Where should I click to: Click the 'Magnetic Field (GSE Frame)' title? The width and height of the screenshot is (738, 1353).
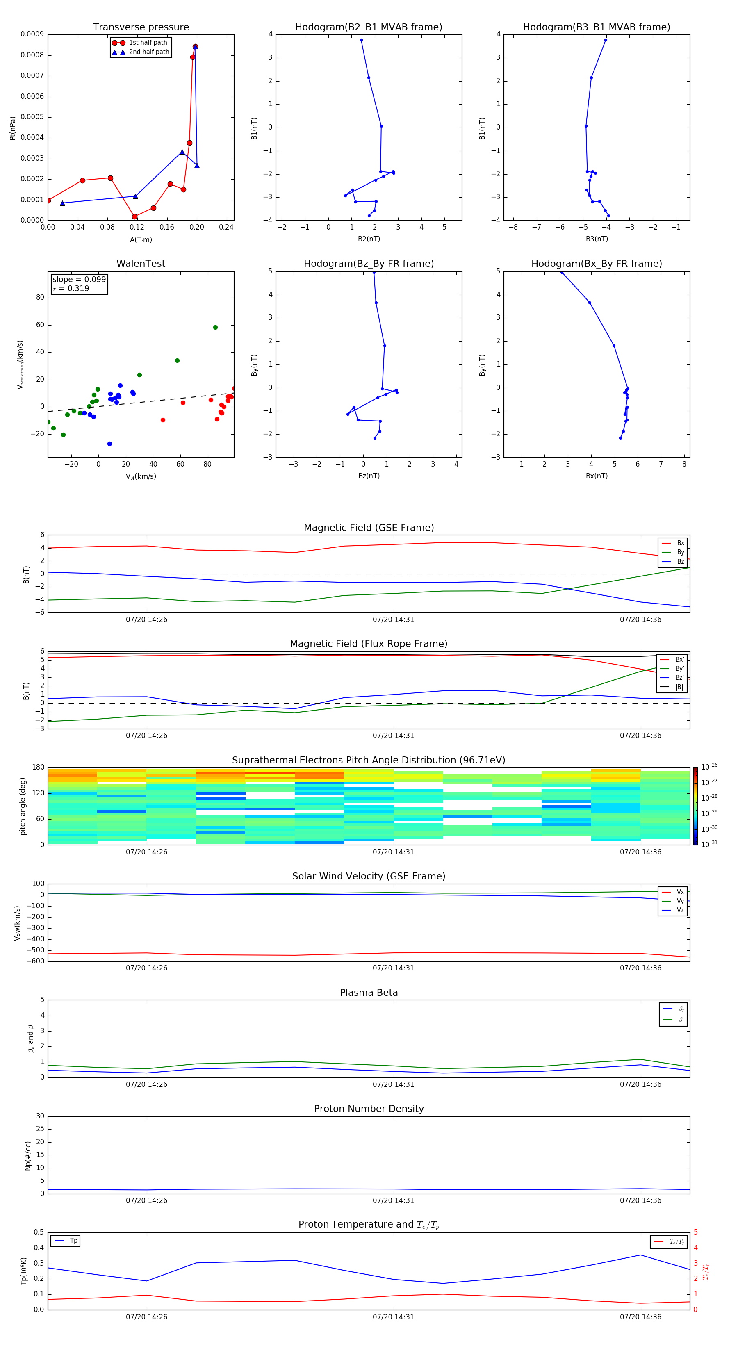[x=369, y=528]
